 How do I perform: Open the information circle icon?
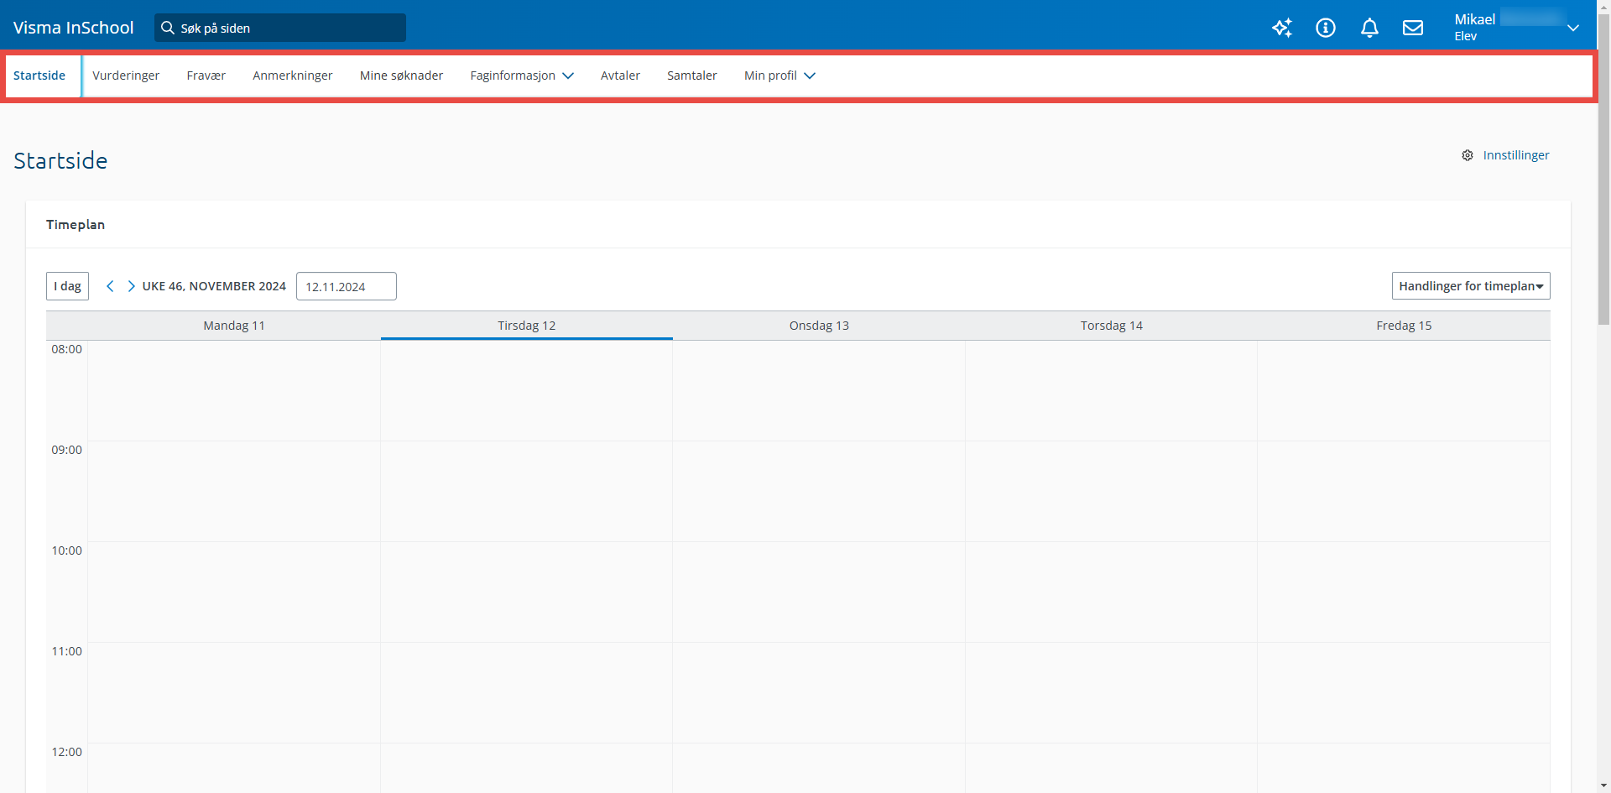coord(1326,28)
